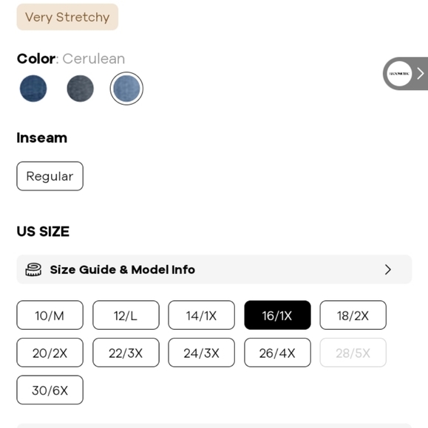The width and height of the screenshot is (428, 428).
Task: Click the selected 16/1X size
Action: [x=277, y=315]
